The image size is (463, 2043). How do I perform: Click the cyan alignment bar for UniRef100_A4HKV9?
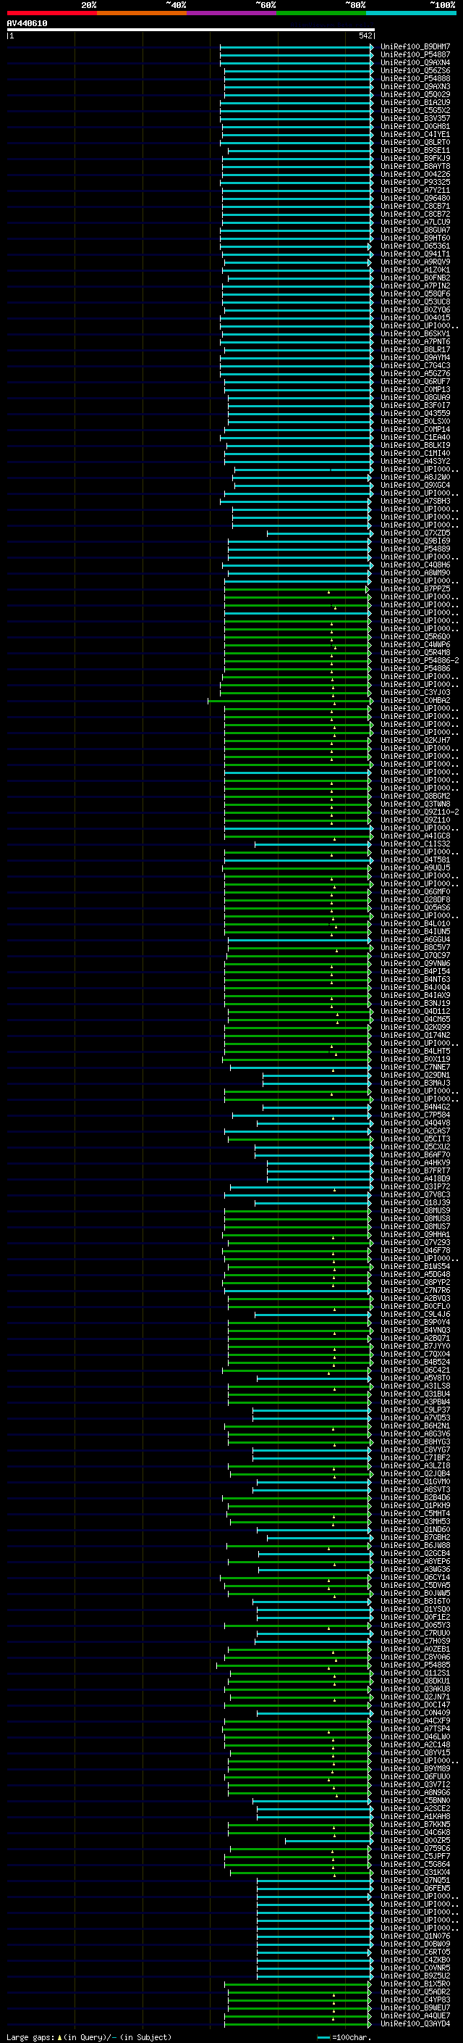pyautogui.click(x=319, y=1162)
